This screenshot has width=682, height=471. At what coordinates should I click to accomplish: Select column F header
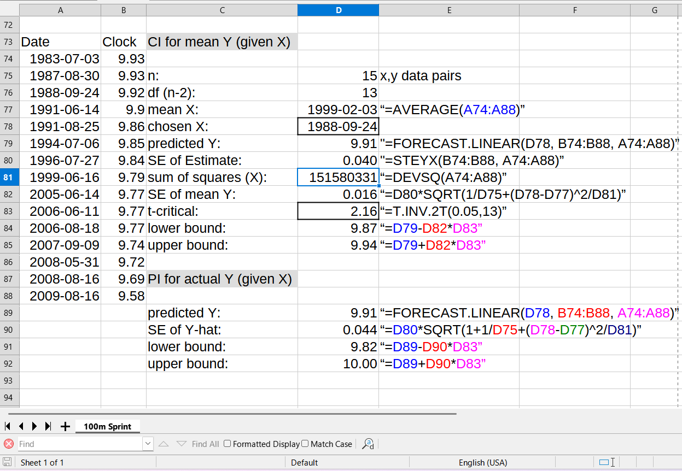tap(575, 10)
